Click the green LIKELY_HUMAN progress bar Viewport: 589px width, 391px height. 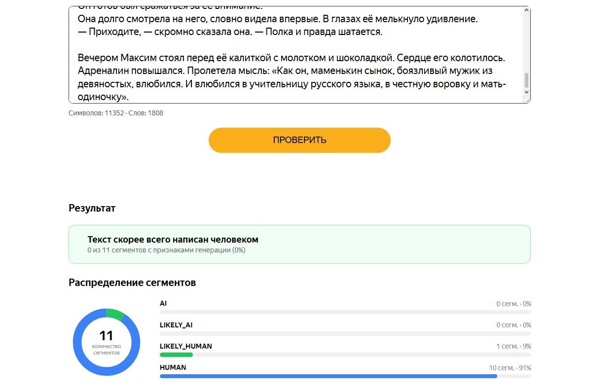coord(176,355)
